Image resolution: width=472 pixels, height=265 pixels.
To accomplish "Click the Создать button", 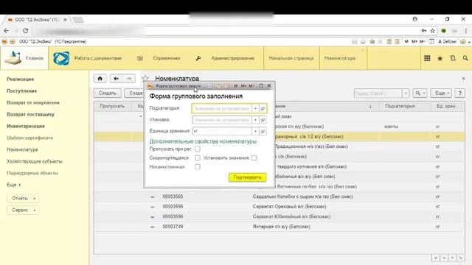I will (x=107, y=93).
